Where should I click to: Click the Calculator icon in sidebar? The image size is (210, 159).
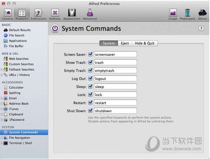tap(6, 87)
